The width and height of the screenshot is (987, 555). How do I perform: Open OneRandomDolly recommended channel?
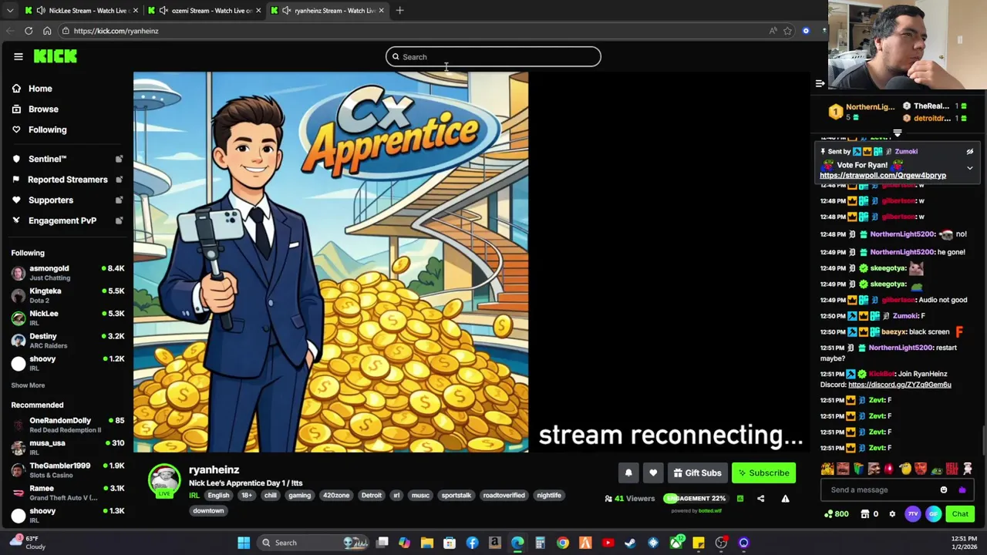coord(67,425)
